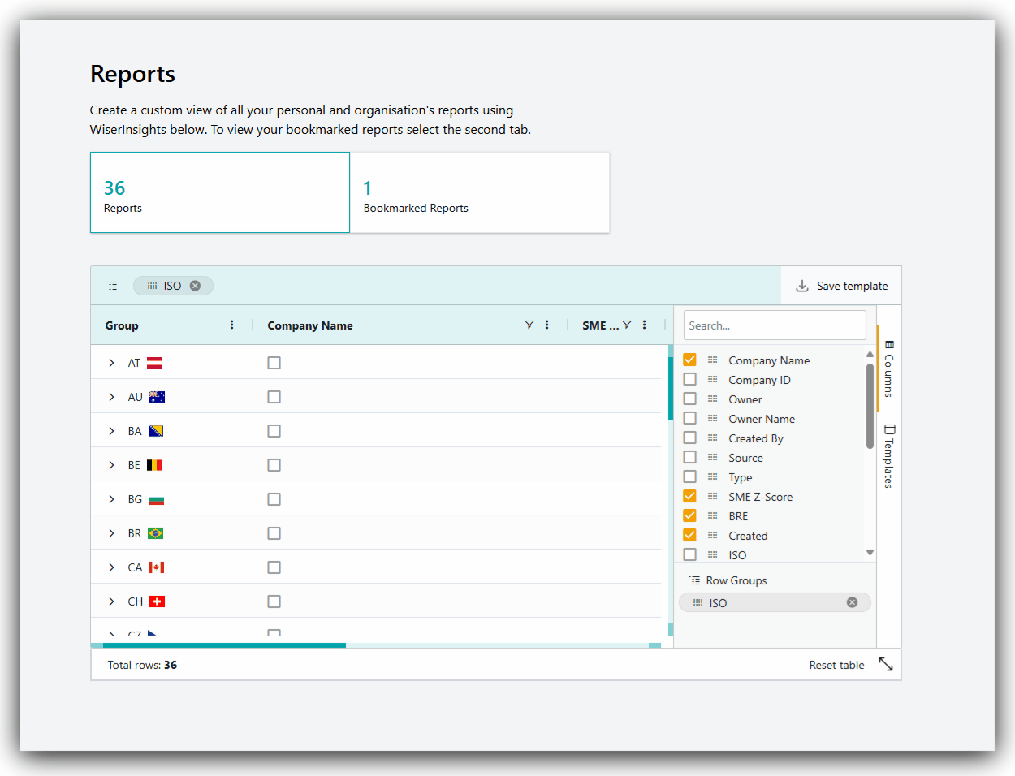Click the expand table arrows icon
Screen dimensions: 1015x776
coord(886,664)
